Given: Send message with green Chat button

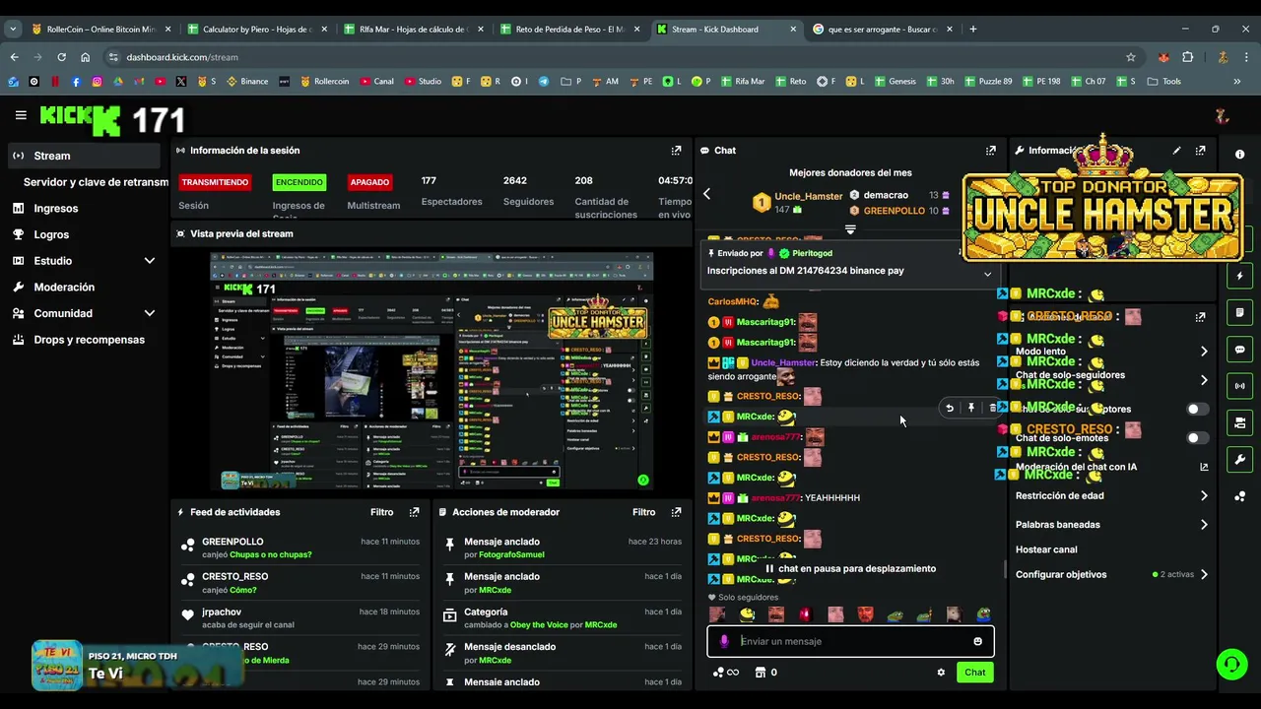Looking at the screenshot, I should click(974, 673).
